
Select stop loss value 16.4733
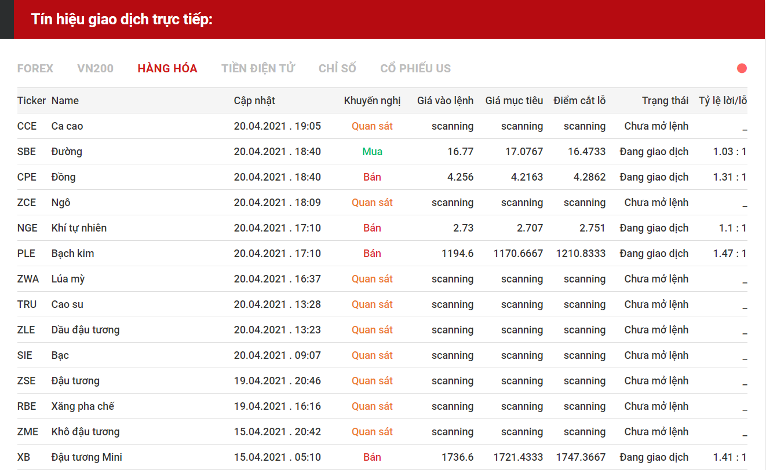coord(586,152)
